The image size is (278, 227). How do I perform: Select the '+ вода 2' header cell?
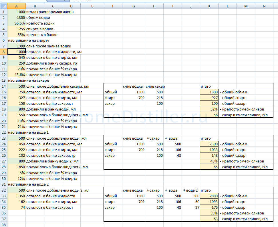(191, 190)
